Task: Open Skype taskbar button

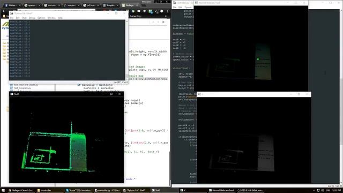Action: click(79, 190)
